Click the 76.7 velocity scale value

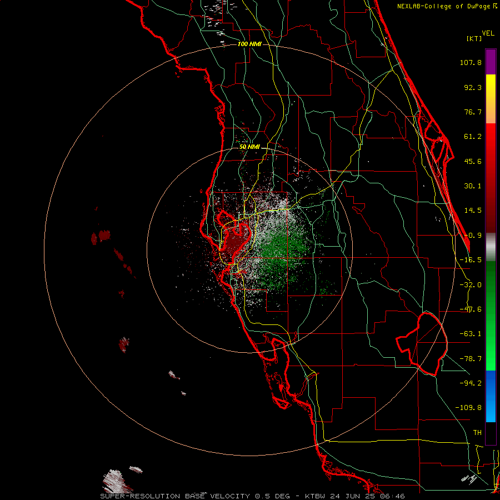[x=473, y=112]
